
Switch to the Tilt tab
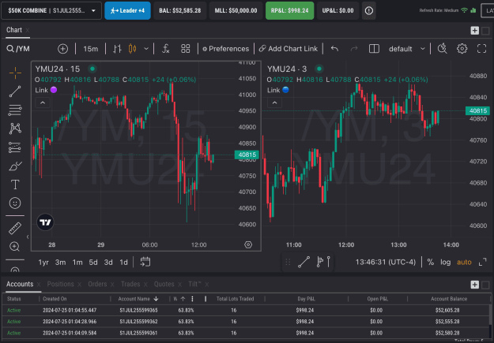click(194, 284)
